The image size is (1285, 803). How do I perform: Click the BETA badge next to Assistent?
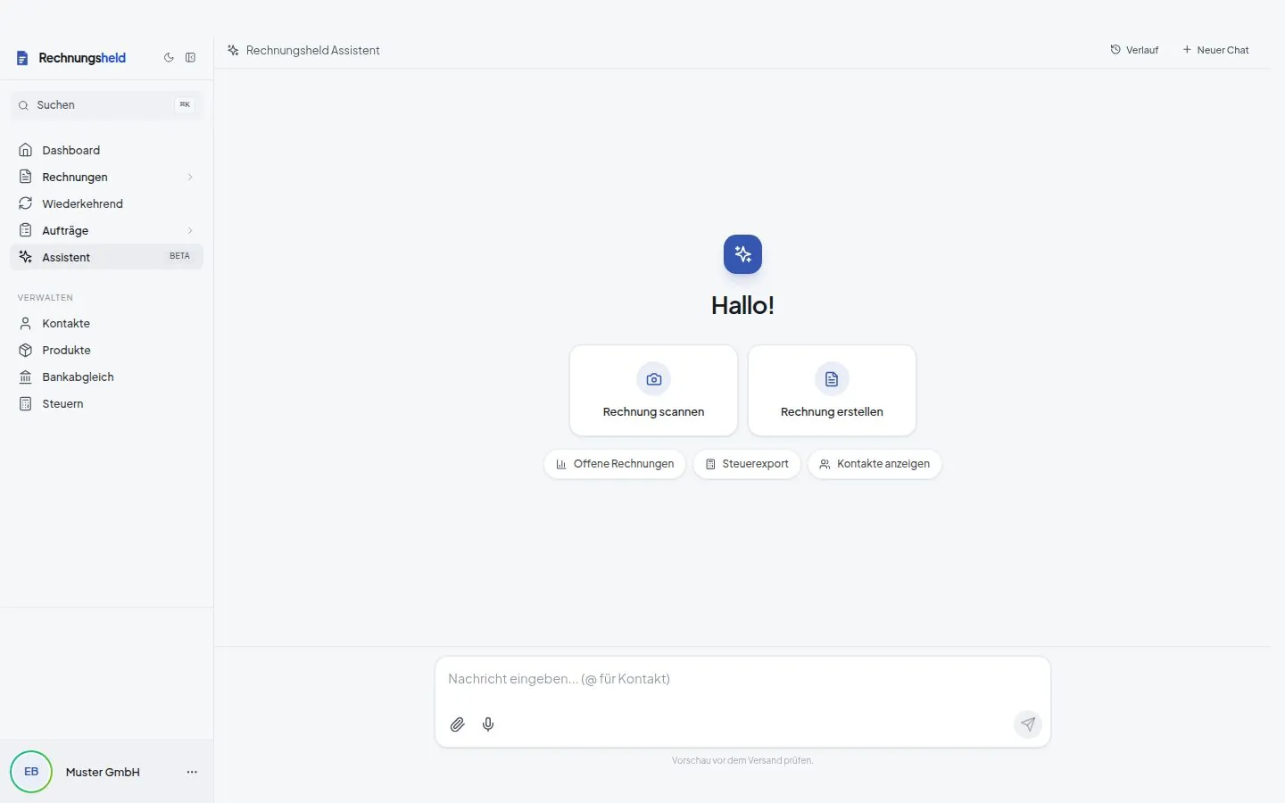coord(179,256)
